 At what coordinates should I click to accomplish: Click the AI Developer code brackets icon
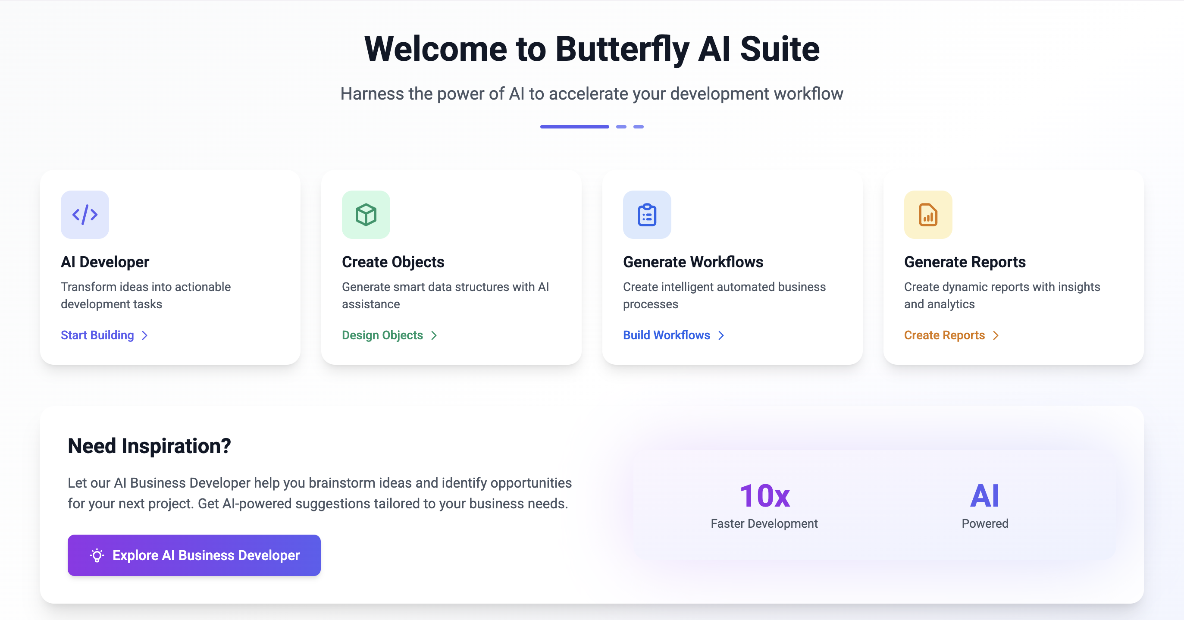(85, 215)
